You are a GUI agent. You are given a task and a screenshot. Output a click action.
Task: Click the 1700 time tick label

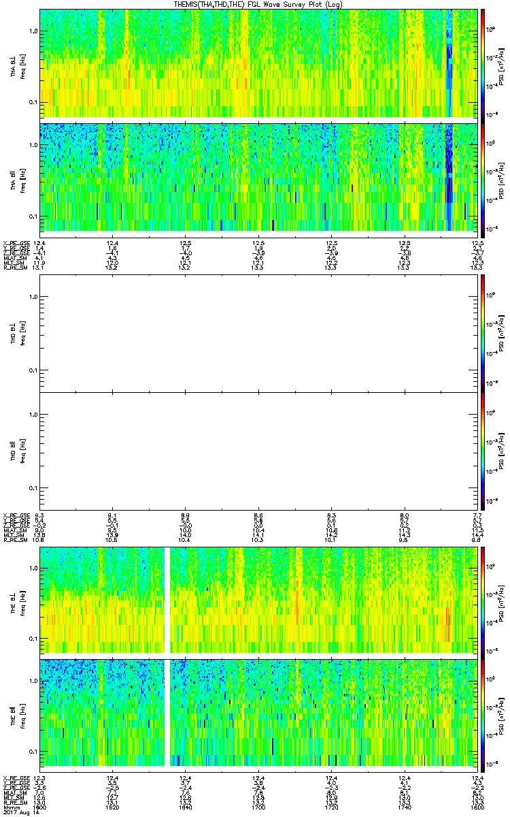click(x=258, y=807)
